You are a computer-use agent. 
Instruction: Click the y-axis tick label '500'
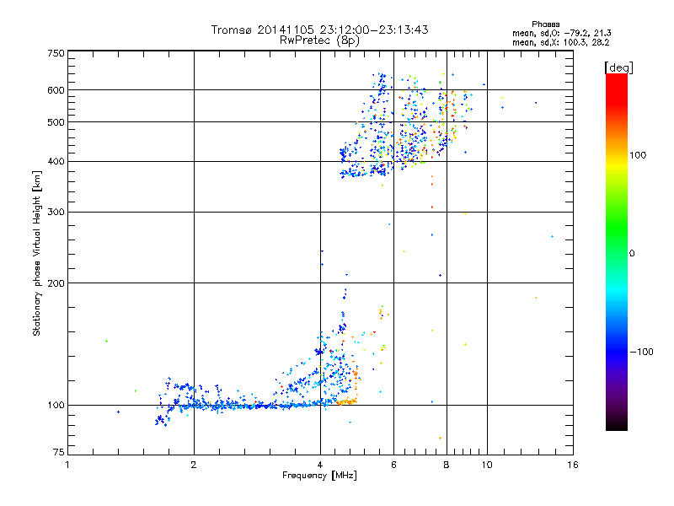point(56,122)
